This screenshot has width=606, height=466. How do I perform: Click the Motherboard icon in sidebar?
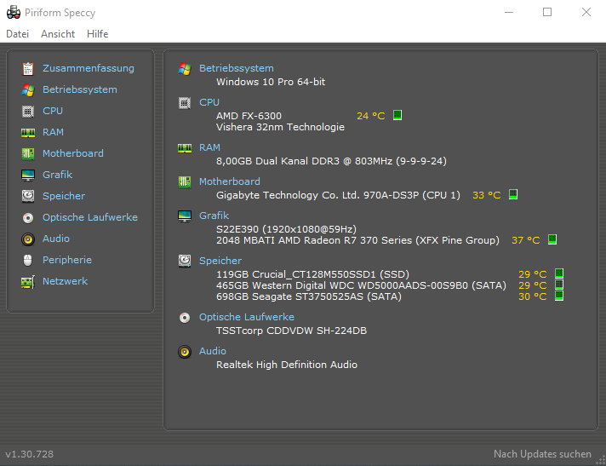[x=28, y=153]
